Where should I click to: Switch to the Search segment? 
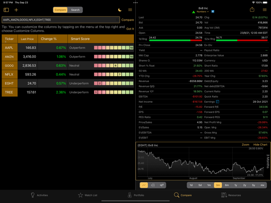(x=75, y=10)
